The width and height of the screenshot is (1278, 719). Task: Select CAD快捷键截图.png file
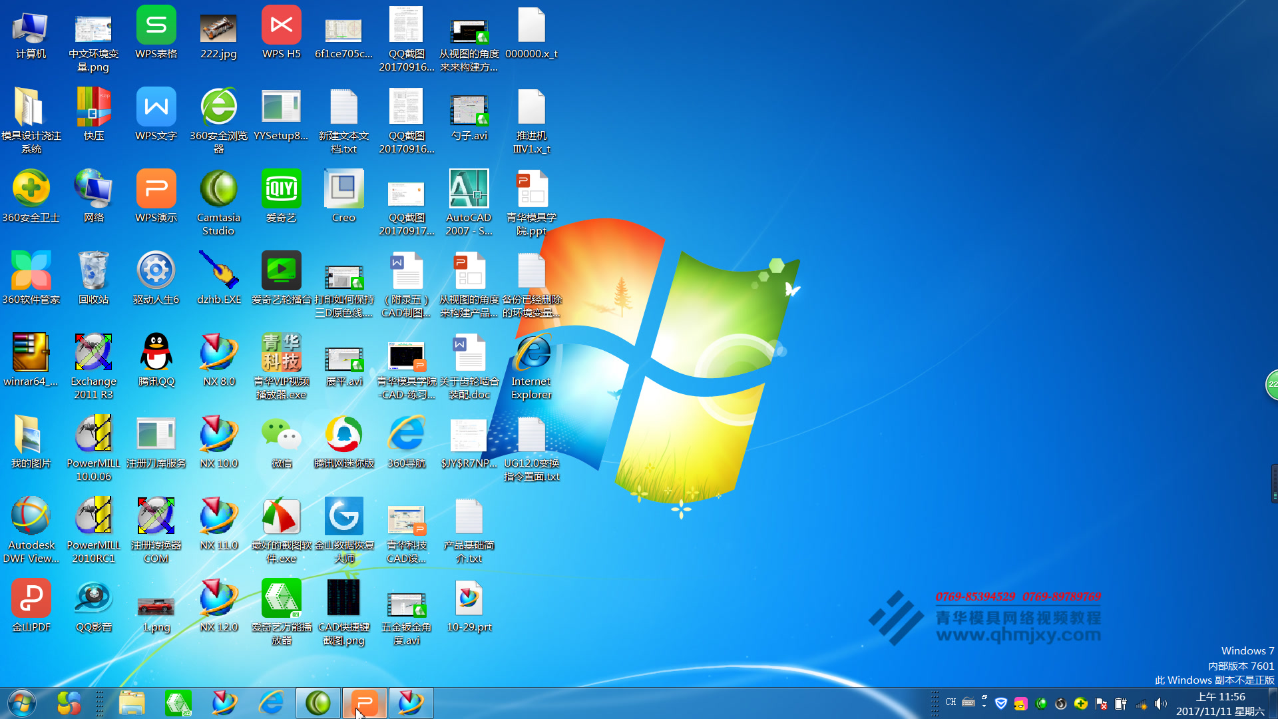[343, 612]
